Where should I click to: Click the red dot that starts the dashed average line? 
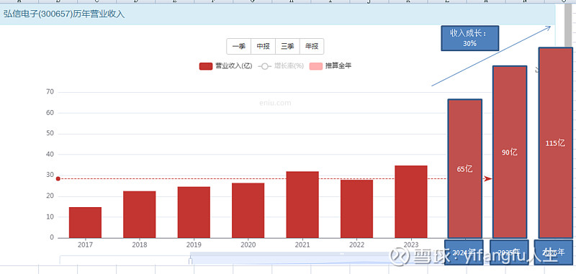click(58, 178)
